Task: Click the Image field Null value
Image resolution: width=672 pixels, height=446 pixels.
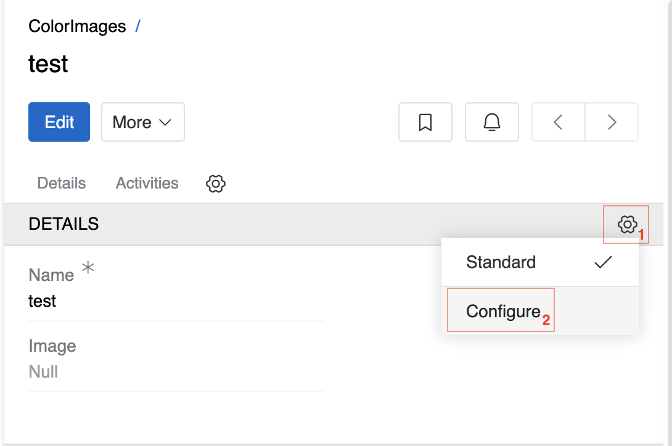Action: pos(43,372)
